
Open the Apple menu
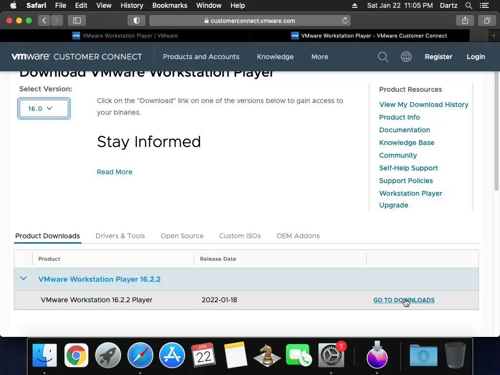[x=13, y=5]
